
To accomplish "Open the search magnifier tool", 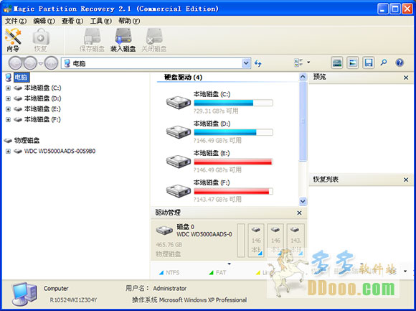I will 384,63.
